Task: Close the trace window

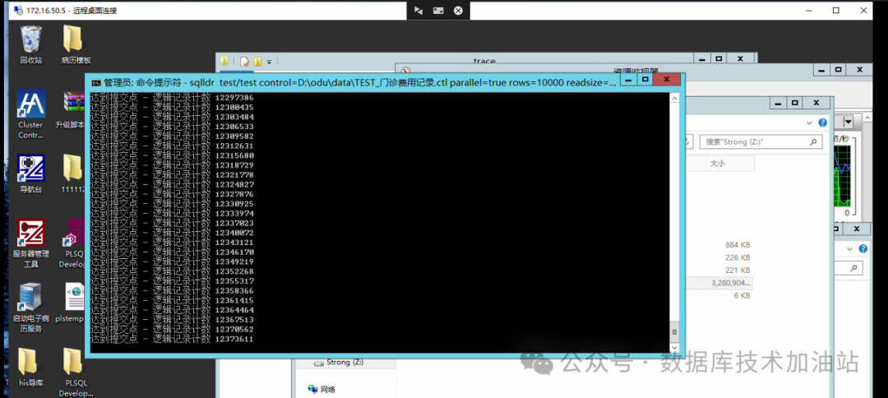Action: coord(740,58)
